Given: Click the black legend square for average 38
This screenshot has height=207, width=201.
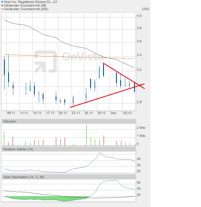Looking at the screenshot, I should click(2, 5).
